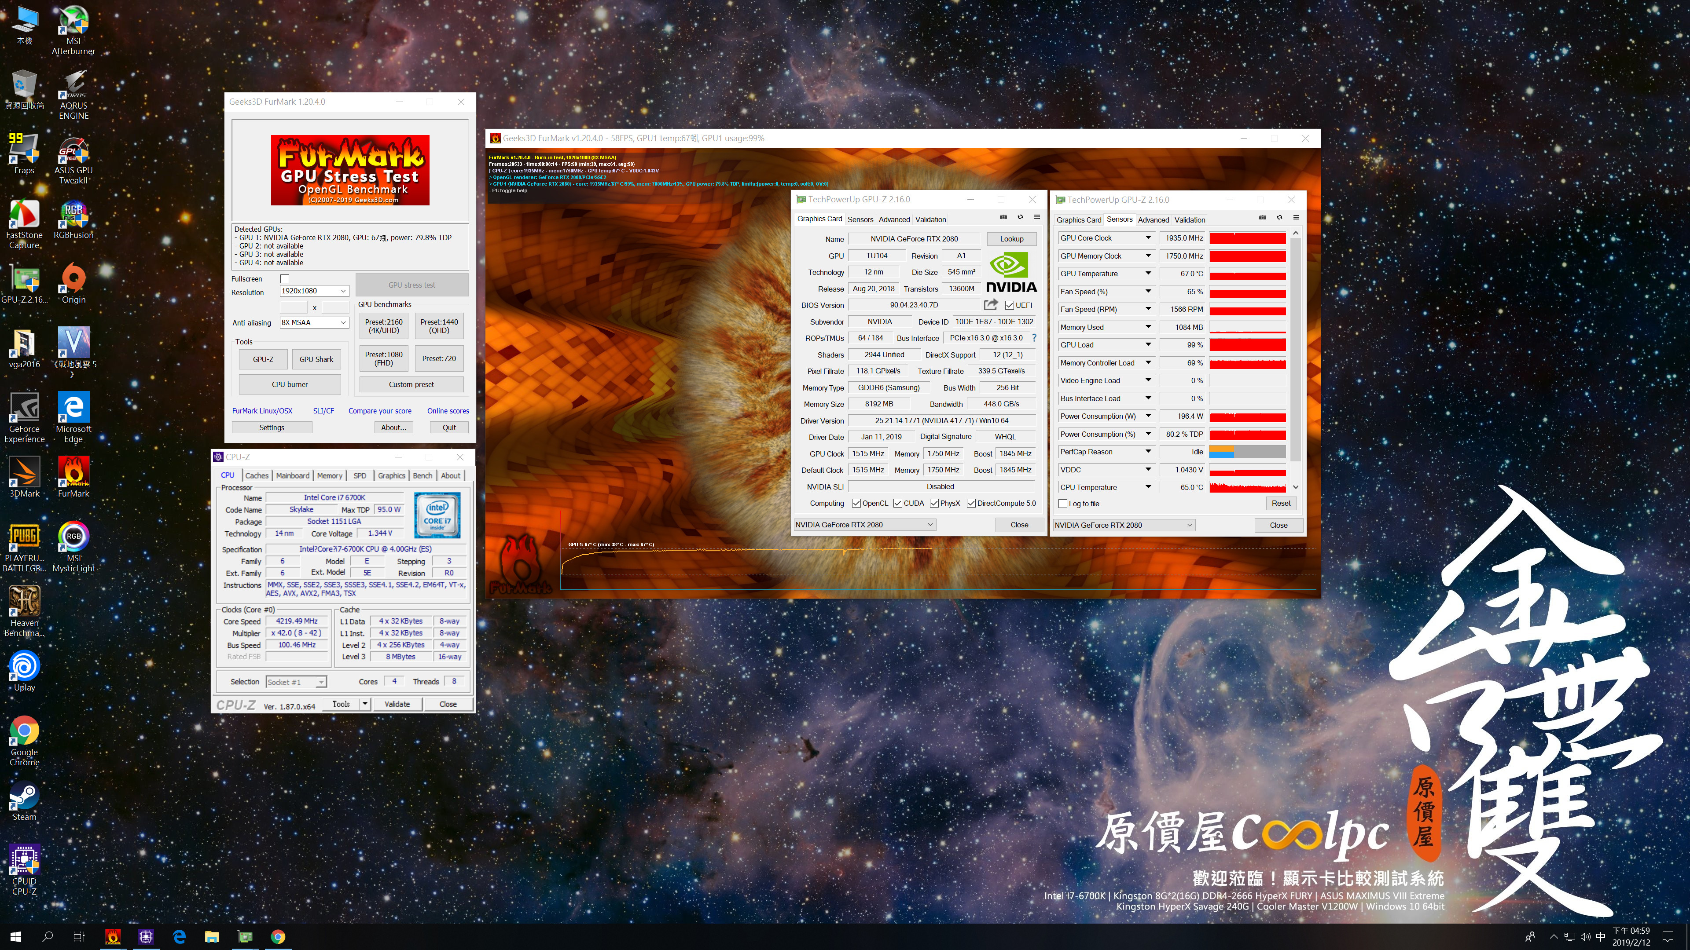Open GPU selector dropdown in GPU-Z Sensors window
The height and width of the screenshot is (950, 1690).
tap(1124, 525)
